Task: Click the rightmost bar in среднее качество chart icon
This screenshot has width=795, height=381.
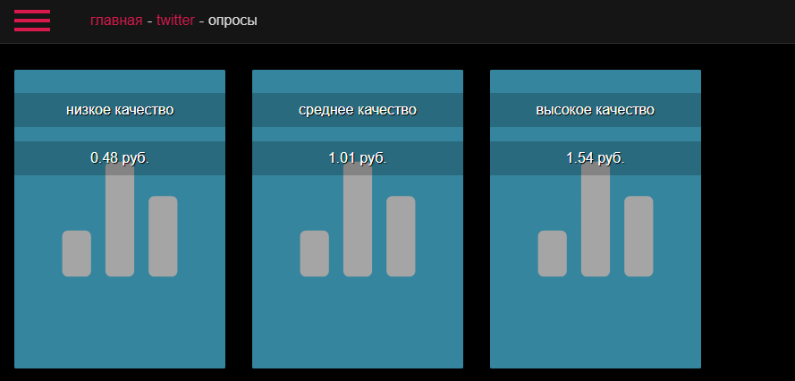Action: [x=401, y=236]
